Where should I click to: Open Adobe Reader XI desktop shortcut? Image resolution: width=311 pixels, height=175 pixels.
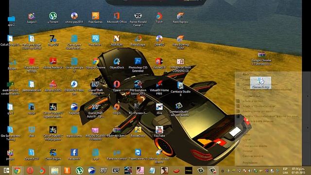(x=53, y=63)
